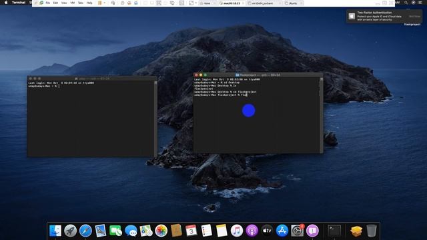The width and height of the screenshot is (427, 240).
Task: Open Spotlight search in menu bar
Action: click(x=406, y=3)
